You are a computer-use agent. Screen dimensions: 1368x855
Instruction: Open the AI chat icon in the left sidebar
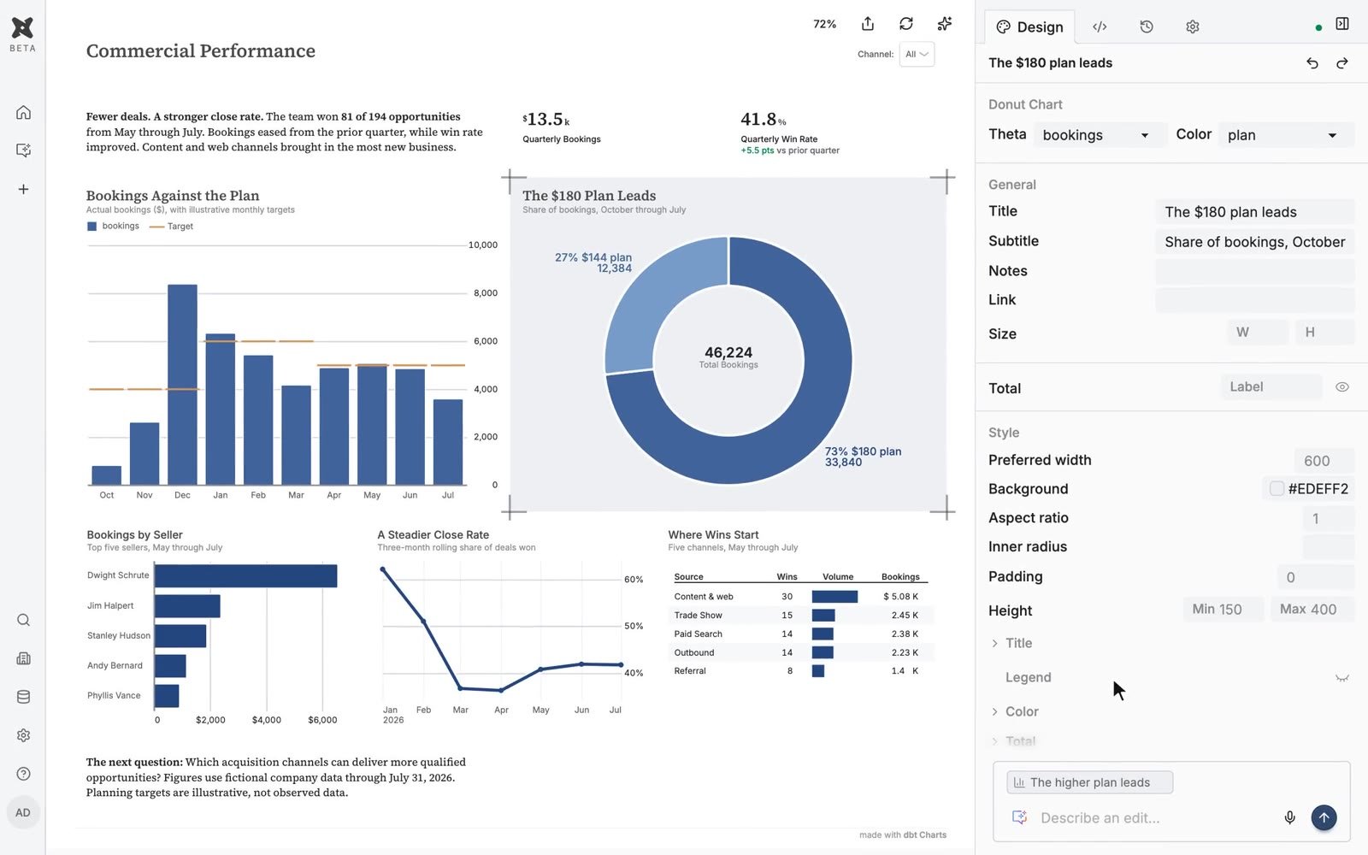[23, 150]
